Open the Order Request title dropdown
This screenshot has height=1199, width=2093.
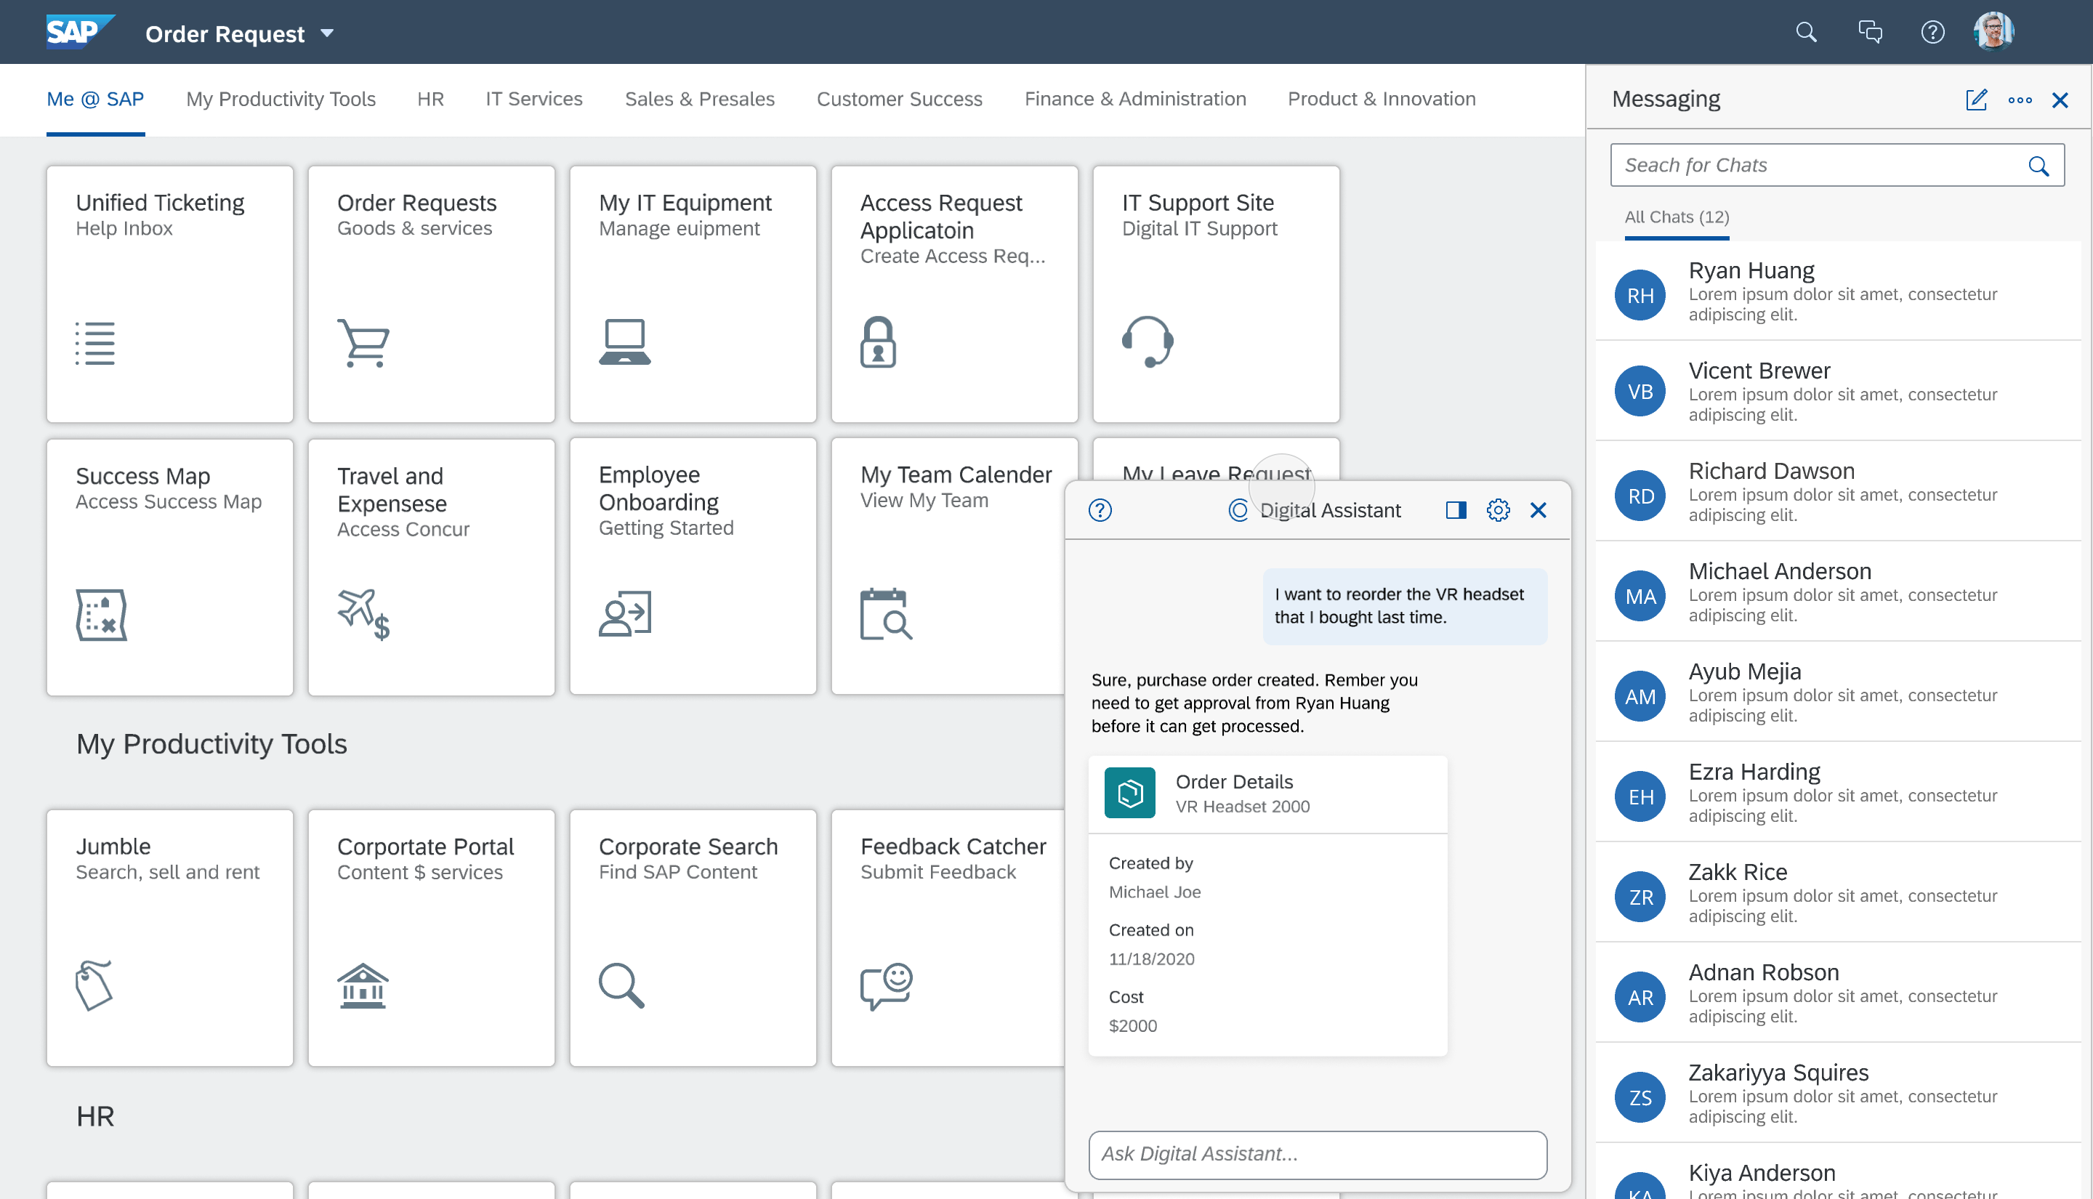(327, 35)
